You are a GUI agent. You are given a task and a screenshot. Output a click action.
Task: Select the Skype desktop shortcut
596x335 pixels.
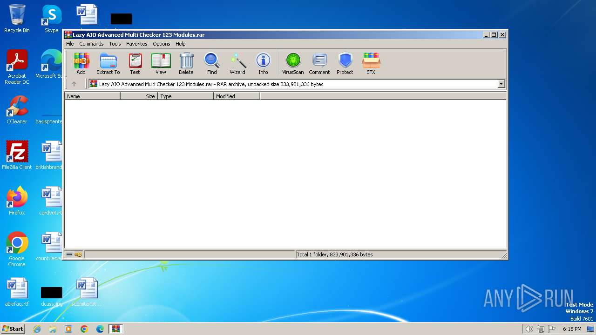tap(51, 19)
